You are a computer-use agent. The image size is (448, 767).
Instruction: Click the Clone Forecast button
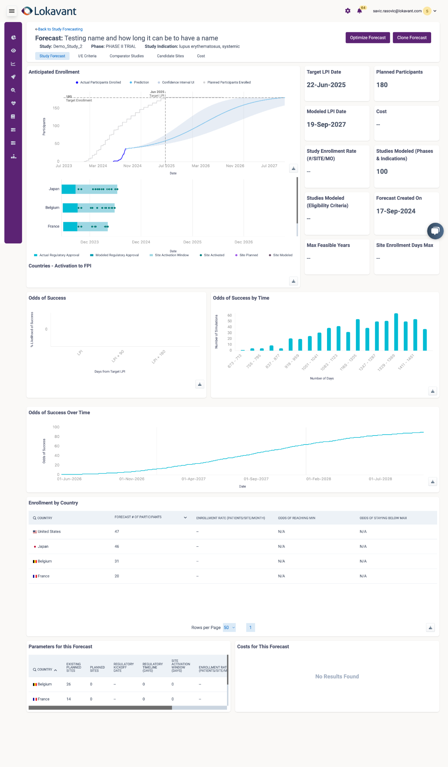[412, 37]
